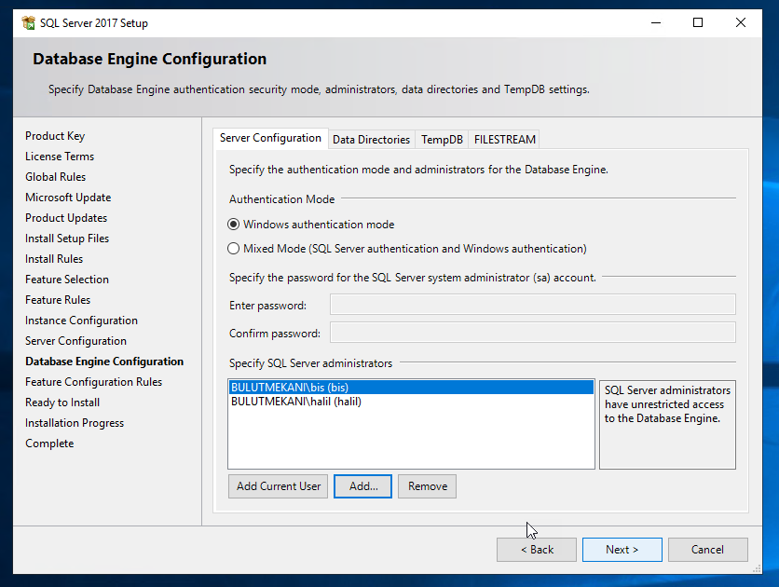Click Ready to Install step
This screenshot has width=779, height=587.
click(x=62, y=403)
